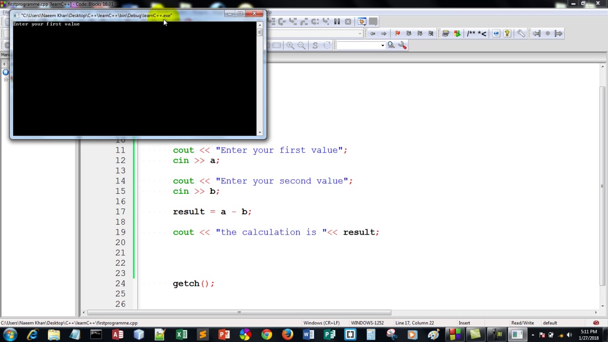Screen dimensions: 608x342
Task: Jump forward in editor history
Action: pyautogui.click(x=384, y=33)
